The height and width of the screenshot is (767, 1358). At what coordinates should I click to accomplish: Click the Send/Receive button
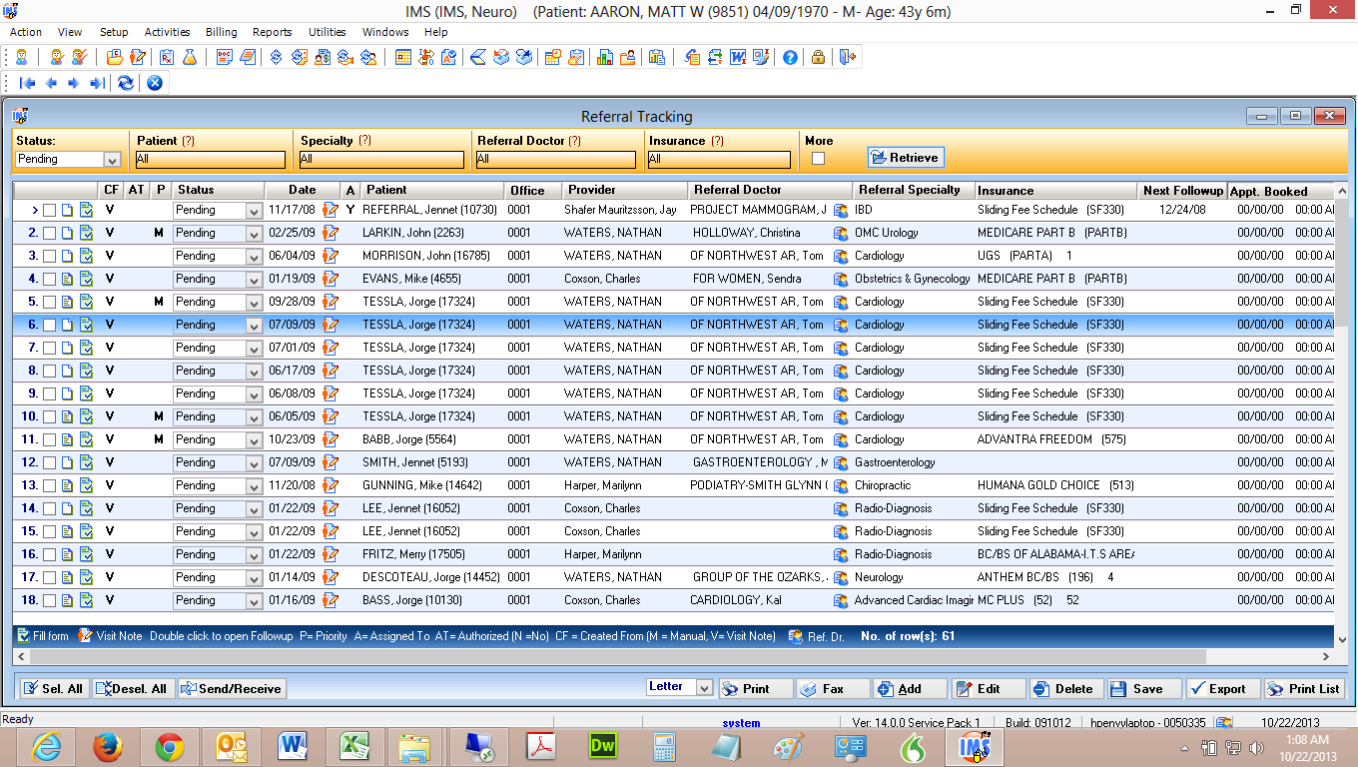[x=233, y=688]
